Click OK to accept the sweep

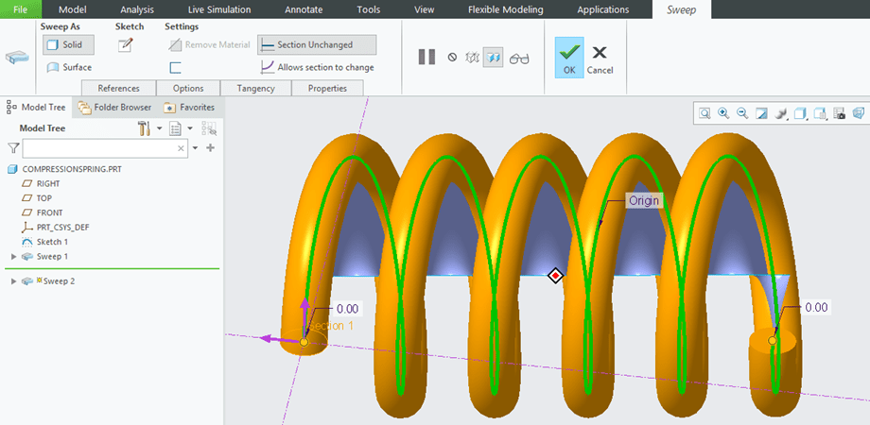[x=568, y=59]
